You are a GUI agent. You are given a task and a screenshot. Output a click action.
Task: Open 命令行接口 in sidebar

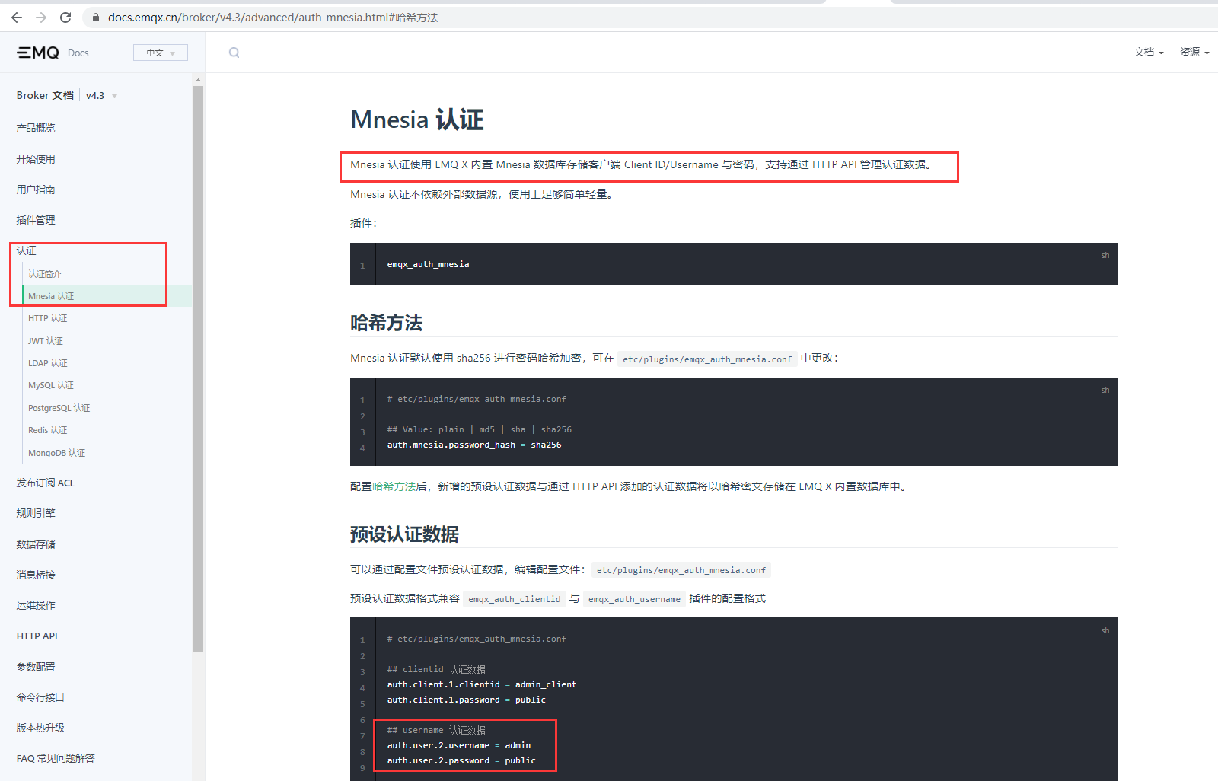(40, 697)
